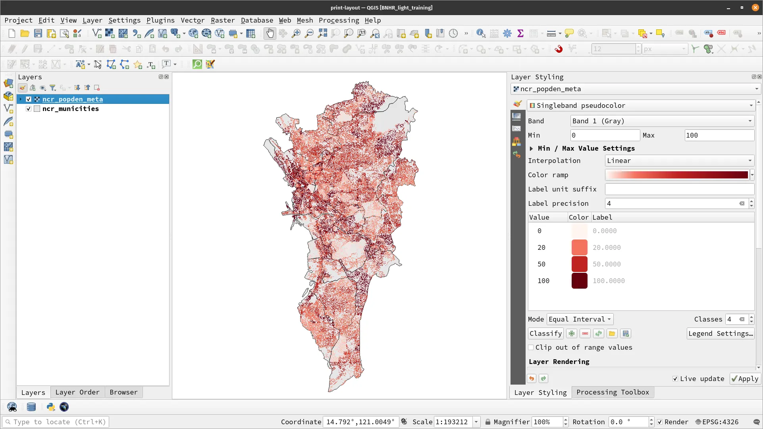Open the Python Console icon
763x429 pixels.
pyautogui.click(x=50, y=407)
